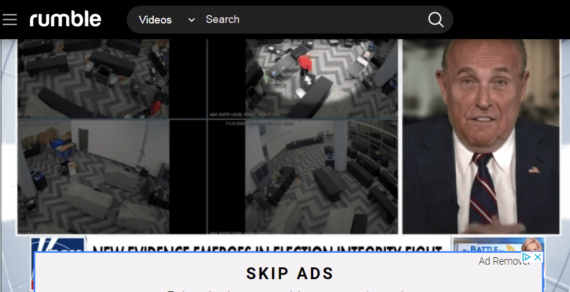The width and height of the screenshot is (570, 292).
Task: Open the hamburger main menu
Action: [10, 20]
